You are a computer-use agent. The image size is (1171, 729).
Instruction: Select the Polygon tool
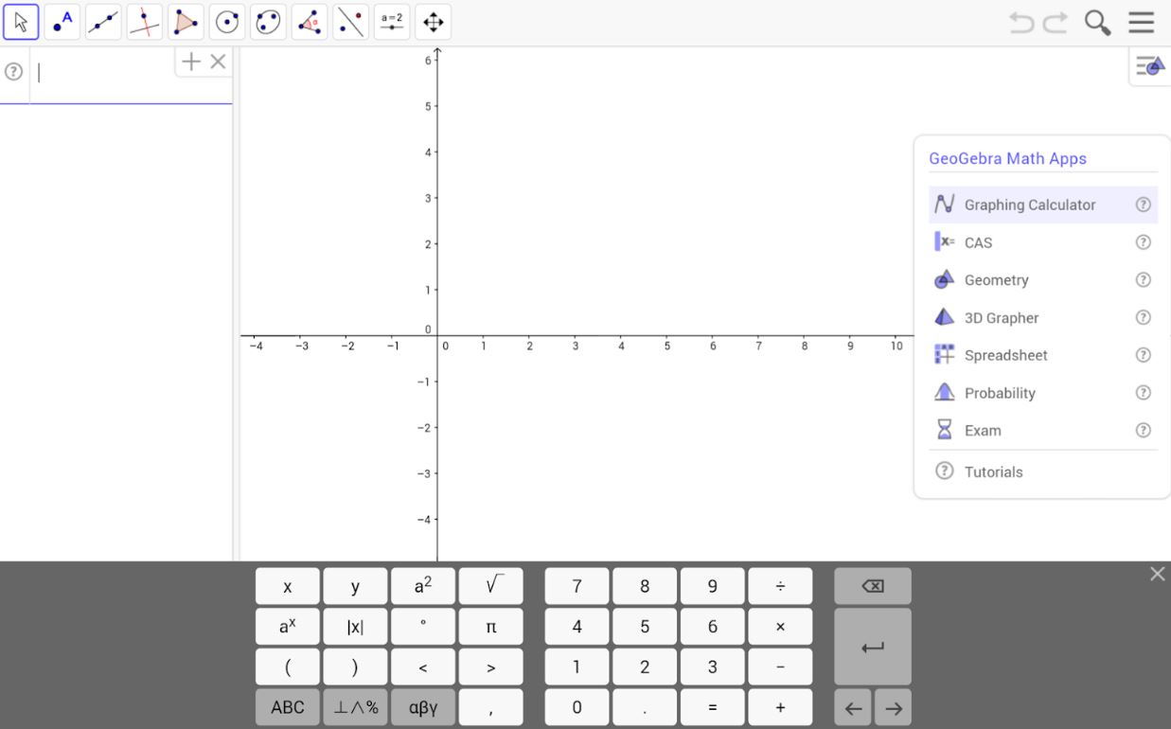(186, 22)
